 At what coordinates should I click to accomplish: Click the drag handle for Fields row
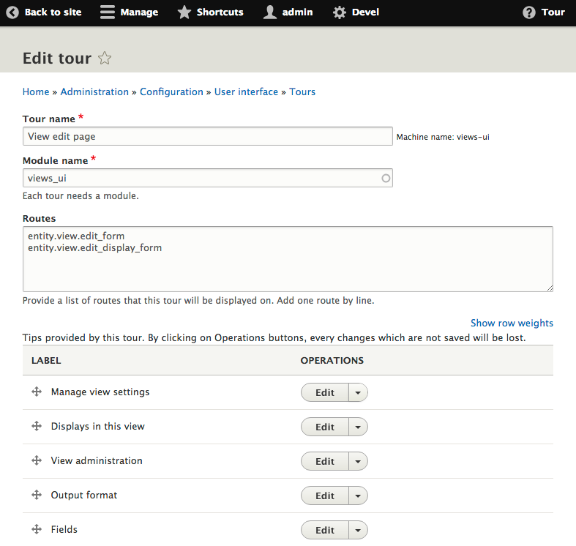(x=37, y=529)
